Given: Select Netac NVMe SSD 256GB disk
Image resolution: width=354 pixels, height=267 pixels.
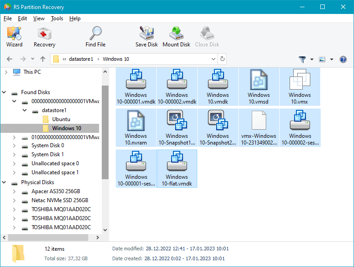Looking at the screenshot, I should point(60,200).
